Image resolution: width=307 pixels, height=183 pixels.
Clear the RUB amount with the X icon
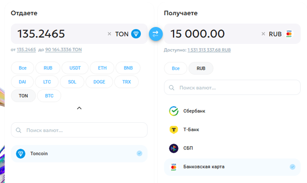click(263, 34)
